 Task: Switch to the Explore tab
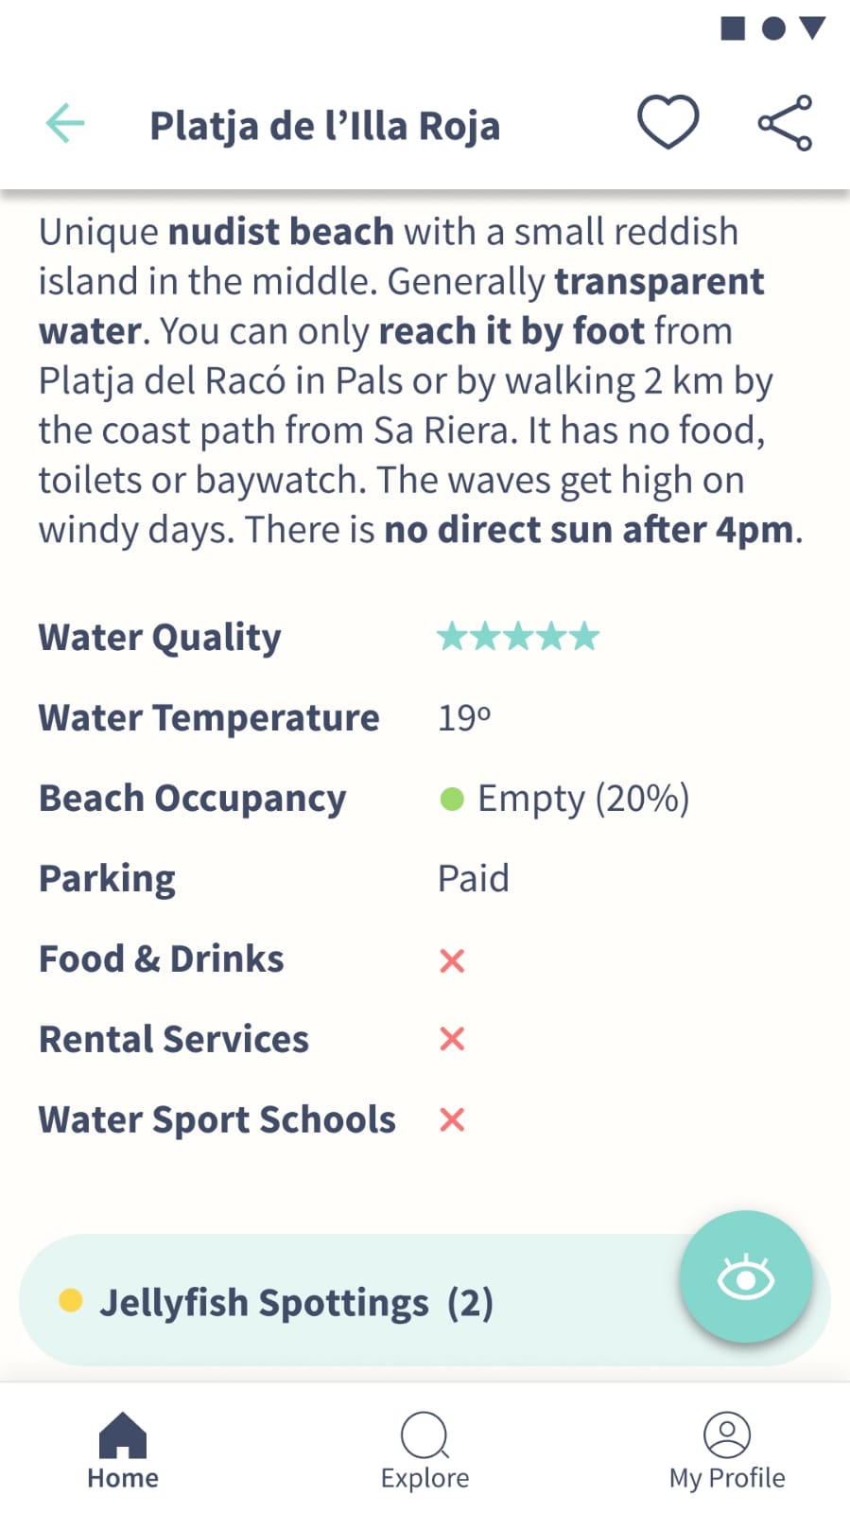coord(425,1451)
